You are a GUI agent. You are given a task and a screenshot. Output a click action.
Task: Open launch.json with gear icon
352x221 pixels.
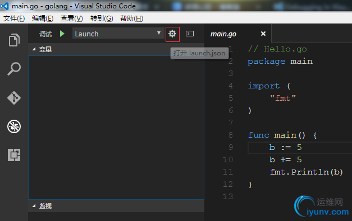click(x=172, y=34)
